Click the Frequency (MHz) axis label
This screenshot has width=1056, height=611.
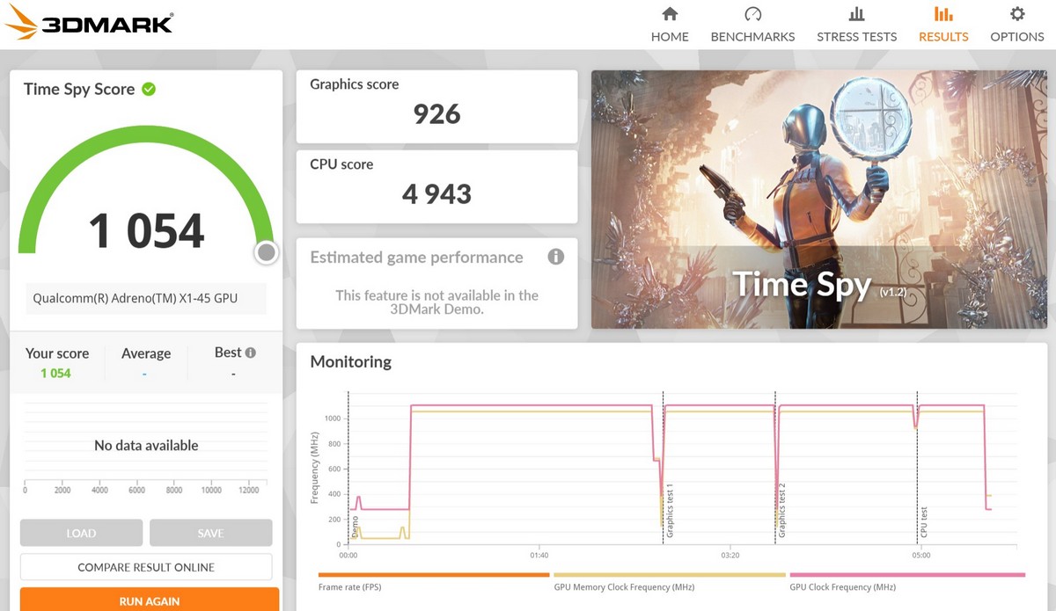pyautogui.click(x=314, y=467)
